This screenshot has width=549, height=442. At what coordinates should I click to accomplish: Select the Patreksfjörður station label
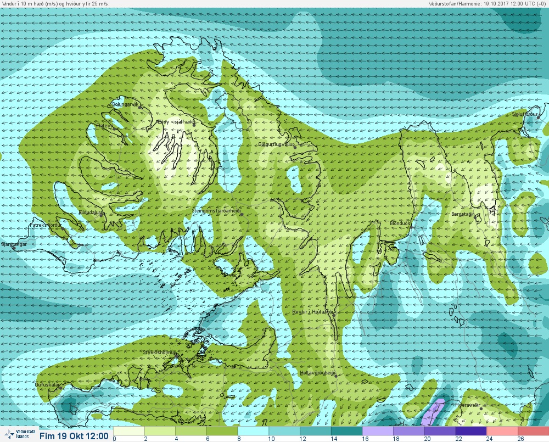tap(46, 225)
